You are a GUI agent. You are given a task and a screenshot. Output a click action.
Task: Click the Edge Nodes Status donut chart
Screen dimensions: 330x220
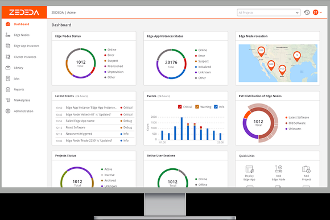pyautogui.click(x=81, y=63)
